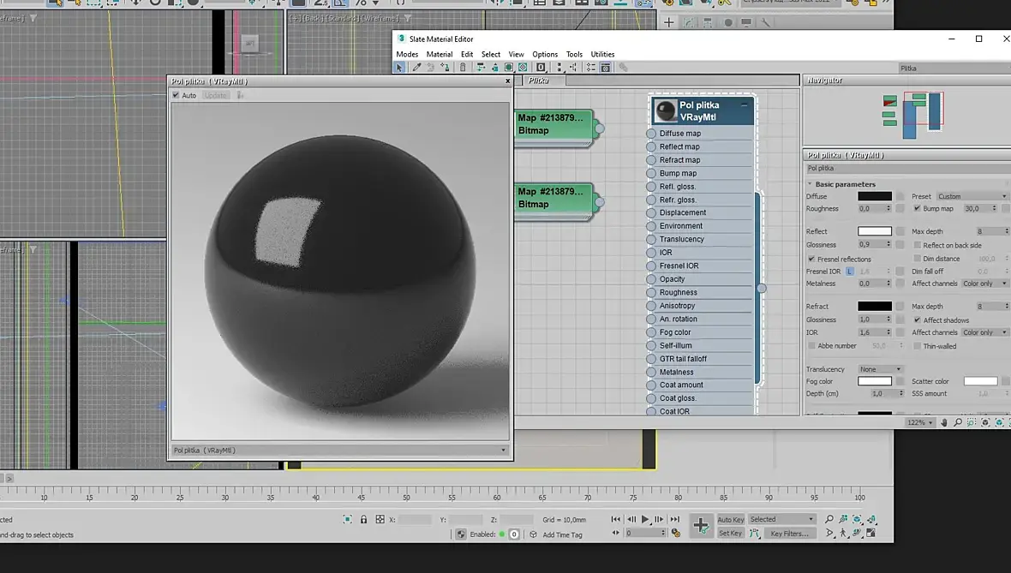1011x573 pixels.
Task: Enable Reflect on back side checkbox
Action: pyautogui.click(x=917, y=245)
